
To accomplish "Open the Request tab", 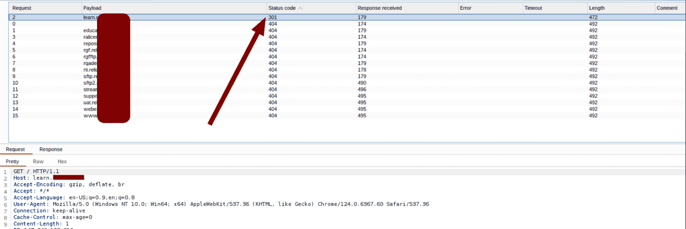I will (15, 149).
